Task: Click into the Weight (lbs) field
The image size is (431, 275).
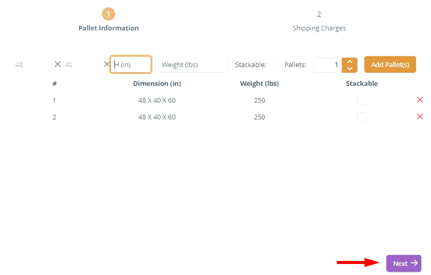Action: (x=193, y=65)
